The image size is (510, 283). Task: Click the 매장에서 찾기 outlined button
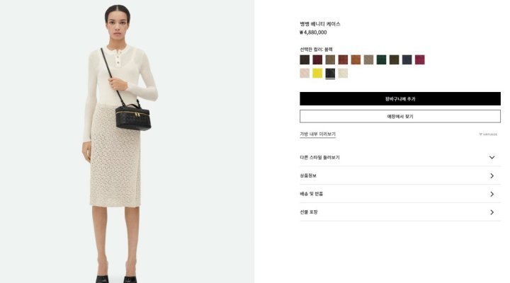click(x=400, y=116)
